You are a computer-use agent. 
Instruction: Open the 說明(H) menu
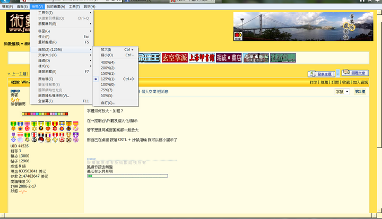tap(90, 6)
